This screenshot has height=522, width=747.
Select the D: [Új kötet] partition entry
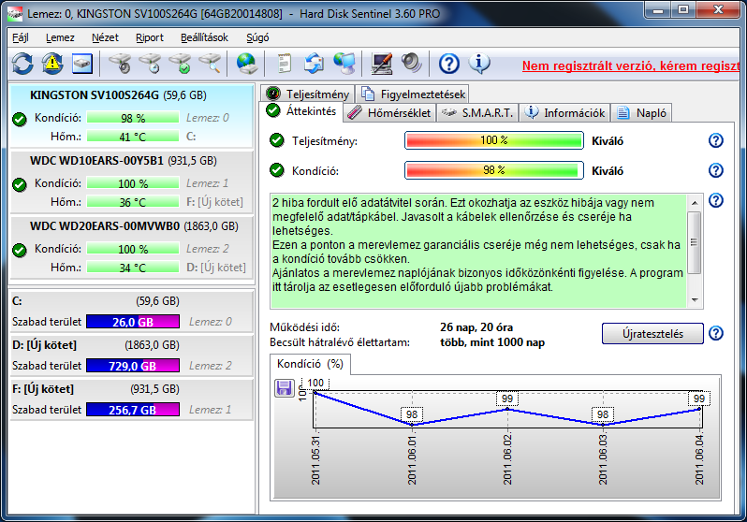coord(131,355)
